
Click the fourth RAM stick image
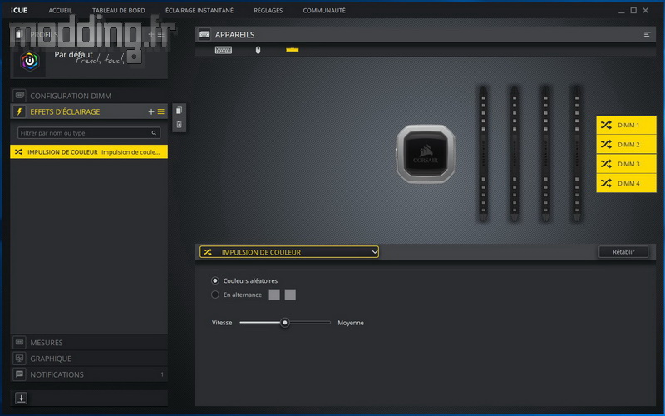tap(576, 154)
